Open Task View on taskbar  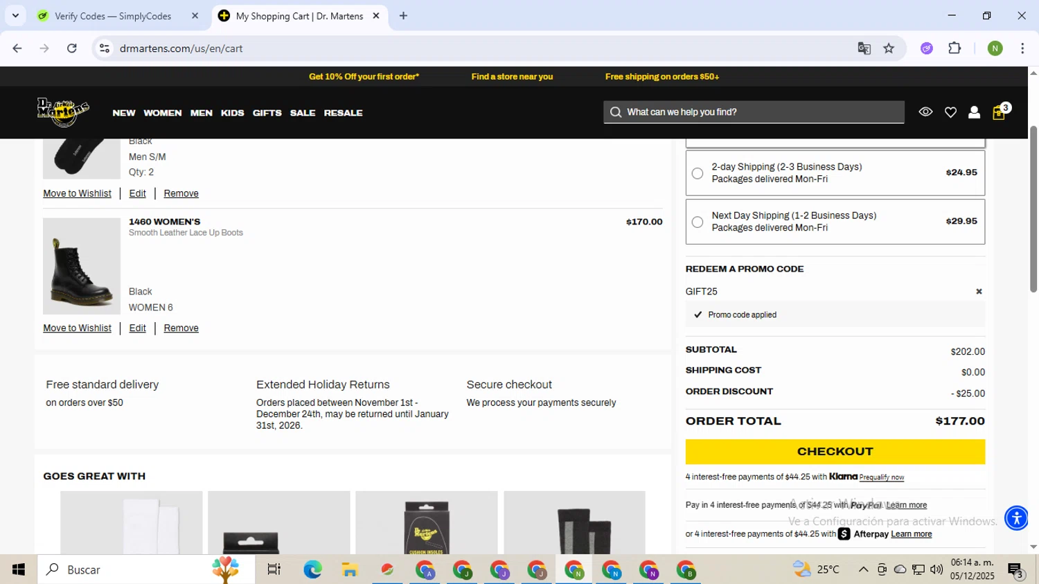click(274, 569)
